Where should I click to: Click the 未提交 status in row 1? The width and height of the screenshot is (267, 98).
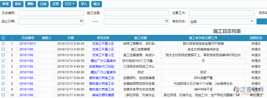coord(256,44)
